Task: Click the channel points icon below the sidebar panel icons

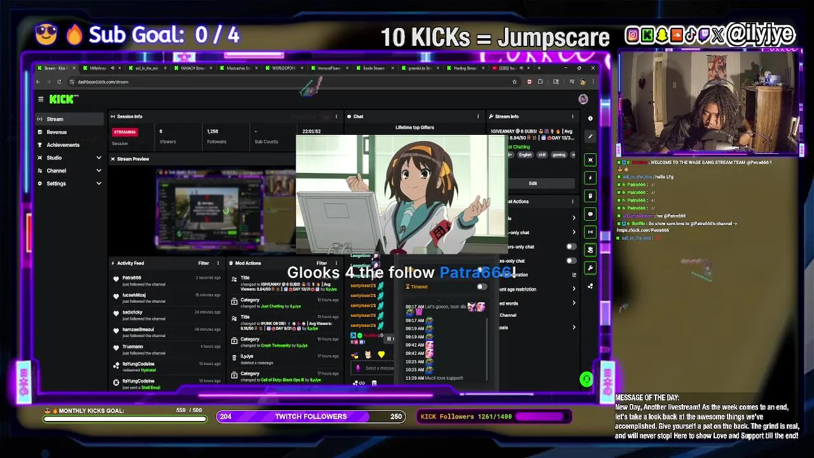Action: tap(590, 286)
